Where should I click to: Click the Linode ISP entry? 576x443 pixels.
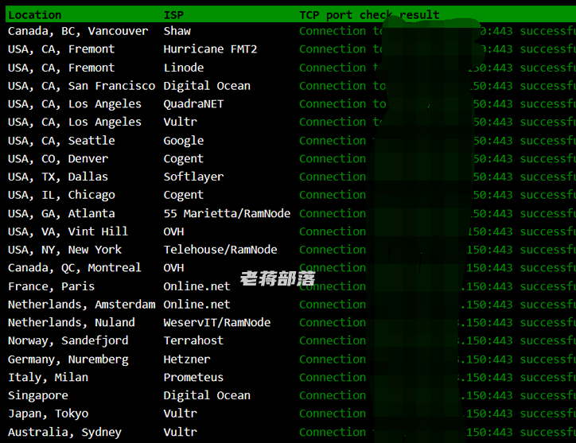[184, 68]
